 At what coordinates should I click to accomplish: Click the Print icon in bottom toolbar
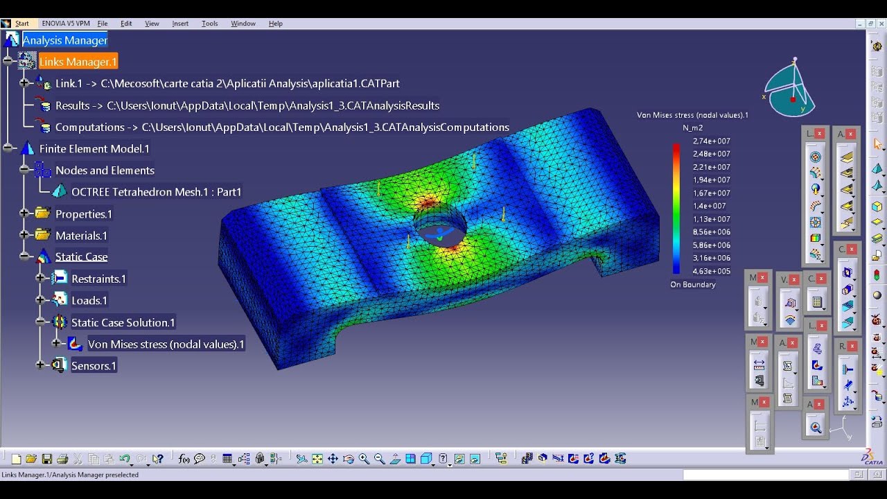tap(62, 459)
